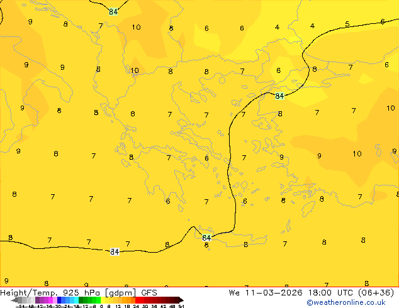
Task: Pick the dark purple swatch in the legend
Action: (37, 300)
